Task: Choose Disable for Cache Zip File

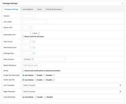Action: pyautogui.click(x=45, y=80)
